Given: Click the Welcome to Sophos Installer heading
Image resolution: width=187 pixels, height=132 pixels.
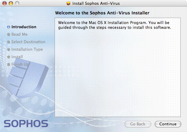Looking at the screenshot, I should tap(102, 13).
